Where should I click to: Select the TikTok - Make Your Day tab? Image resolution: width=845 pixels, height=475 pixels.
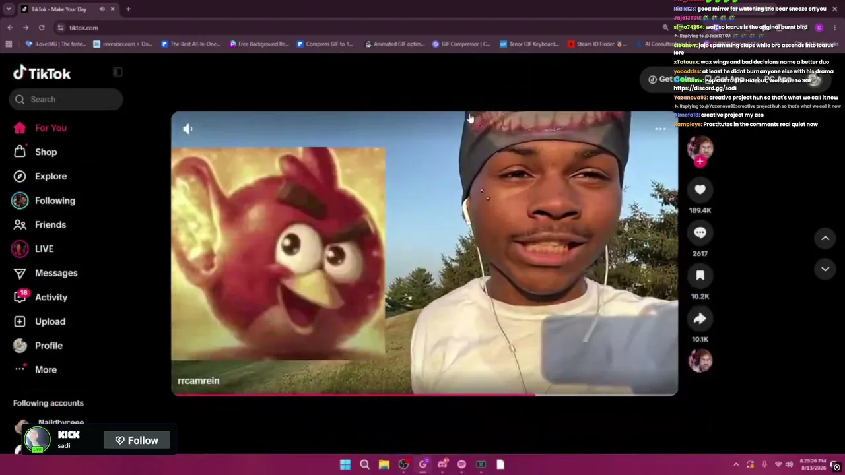69,9
